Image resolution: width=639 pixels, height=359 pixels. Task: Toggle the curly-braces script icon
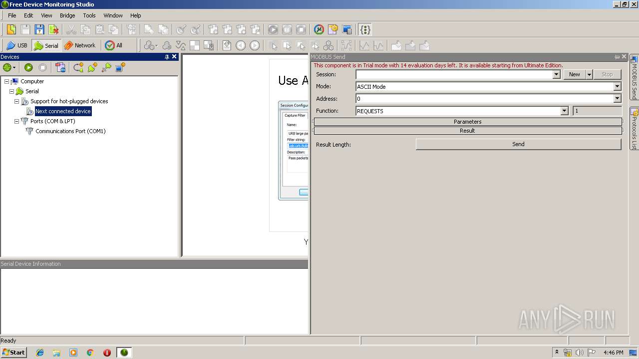pyautogui.click(x=365, y=29)
